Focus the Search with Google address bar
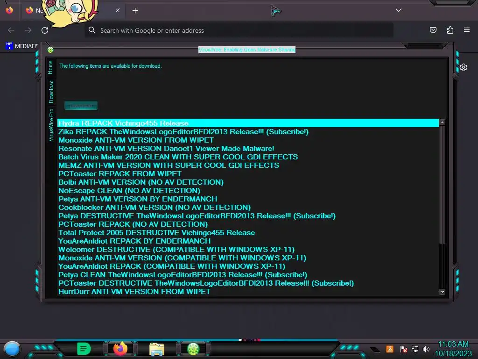Screen dimensions: 478x359 click(x=239, y=30)
